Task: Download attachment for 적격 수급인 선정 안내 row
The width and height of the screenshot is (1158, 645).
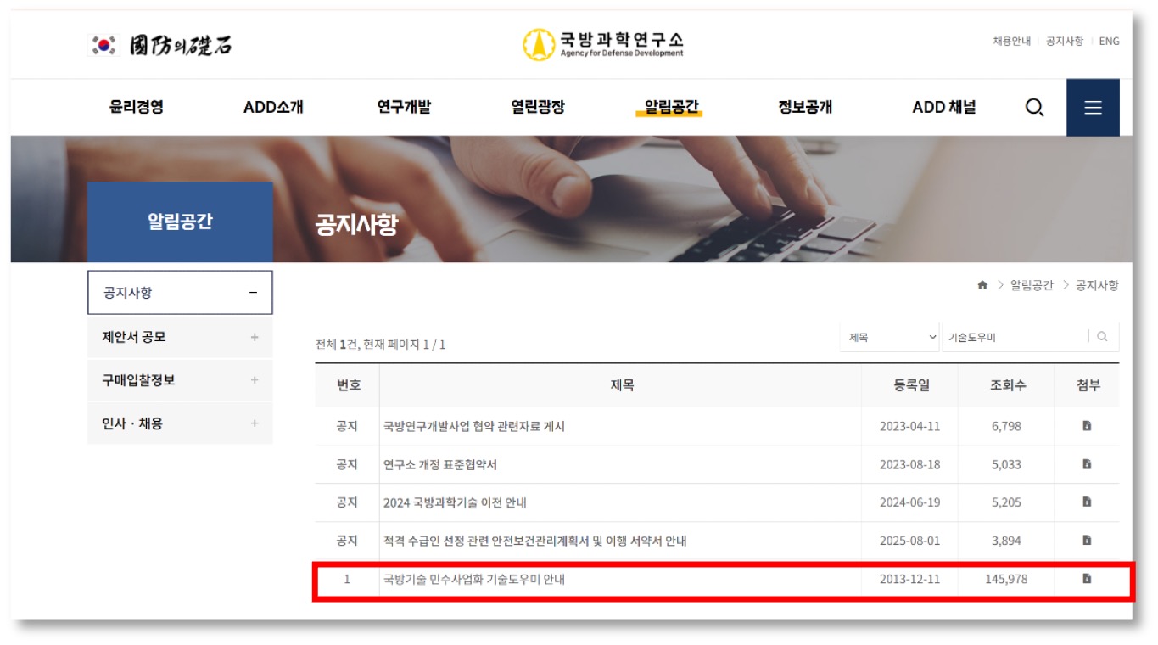Action: coord(1087,541)
